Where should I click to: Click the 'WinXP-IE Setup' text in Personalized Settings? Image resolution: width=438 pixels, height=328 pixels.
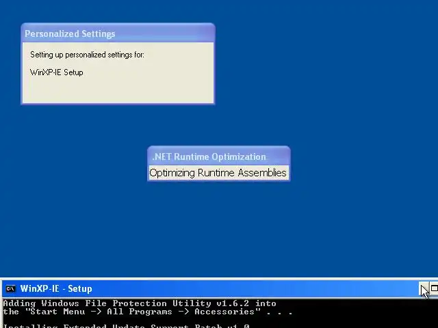click(56, 72)
